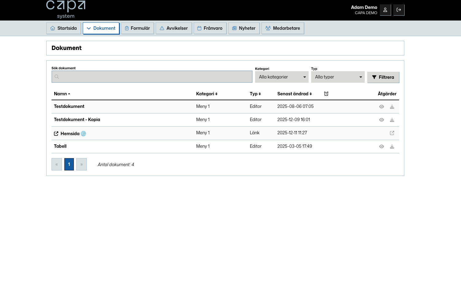Download the Testdokument file
Viewport: 461px width, 282px height.
[392, 107]
